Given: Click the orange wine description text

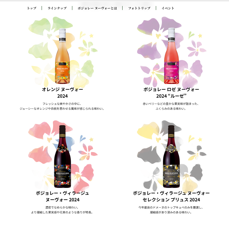Looking at the screenshot, I should (x=62, y=106).
